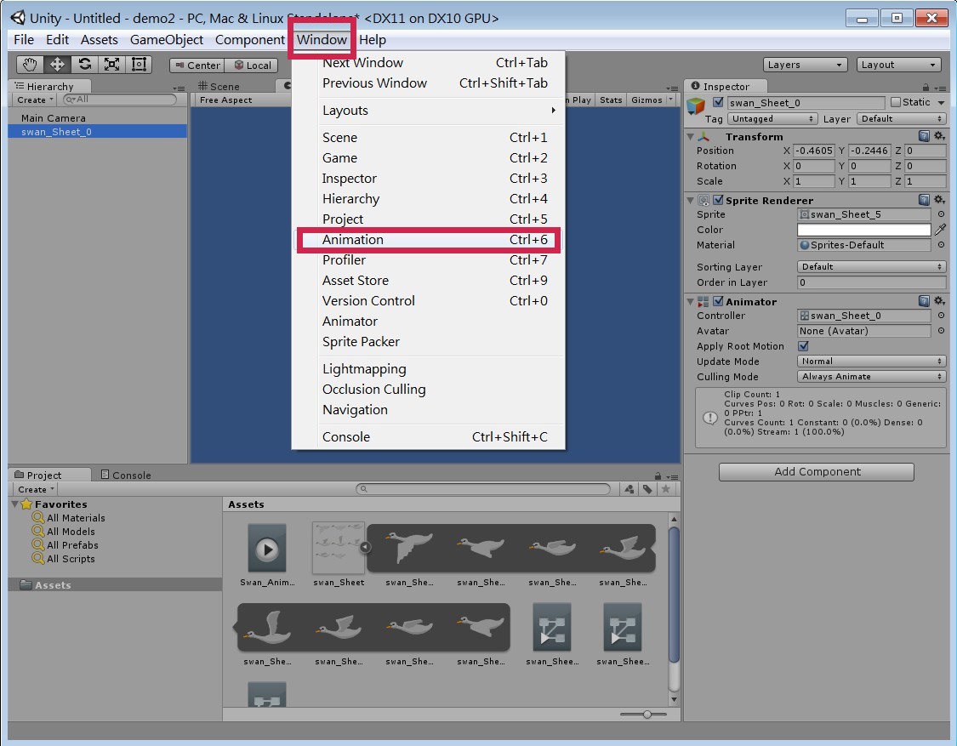Uncheck Apply Root Motion checkbox
The image size is (957, 746).
pos(803,346)
